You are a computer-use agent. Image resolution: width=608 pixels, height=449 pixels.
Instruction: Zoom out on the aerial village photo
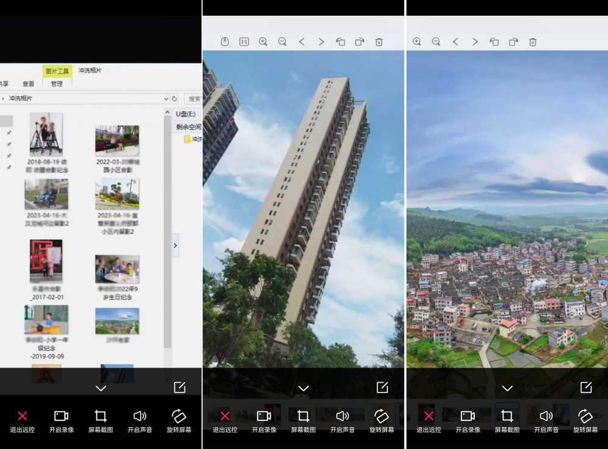tap(436, 42)
